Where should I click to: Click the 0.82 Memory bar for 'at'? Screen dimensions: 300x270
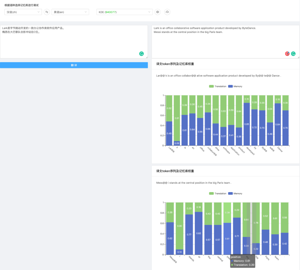198,233
